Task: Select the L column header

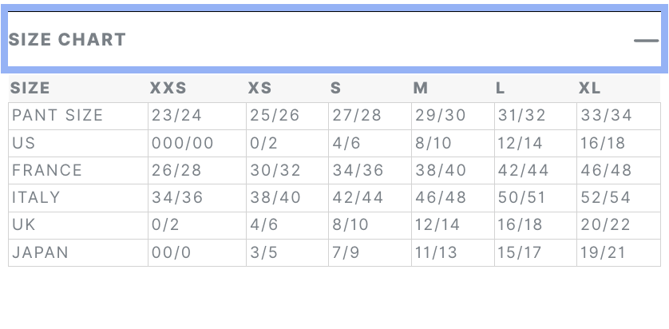Action: [501, 88]
